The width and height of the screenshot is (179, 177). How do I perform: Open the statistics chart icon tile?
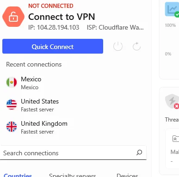[x=172, y=9]
